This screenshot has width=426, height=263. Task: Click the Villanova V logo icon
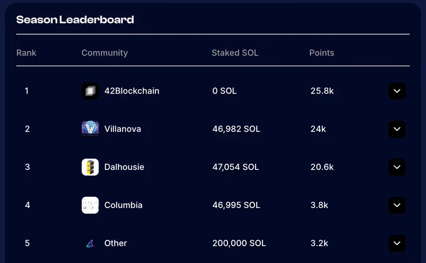[x=90, y=129]
